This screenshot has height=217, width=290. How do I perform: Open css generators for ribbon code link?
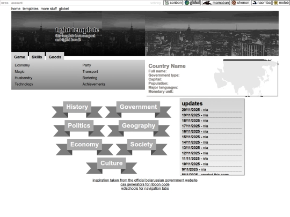click(145, 184)
